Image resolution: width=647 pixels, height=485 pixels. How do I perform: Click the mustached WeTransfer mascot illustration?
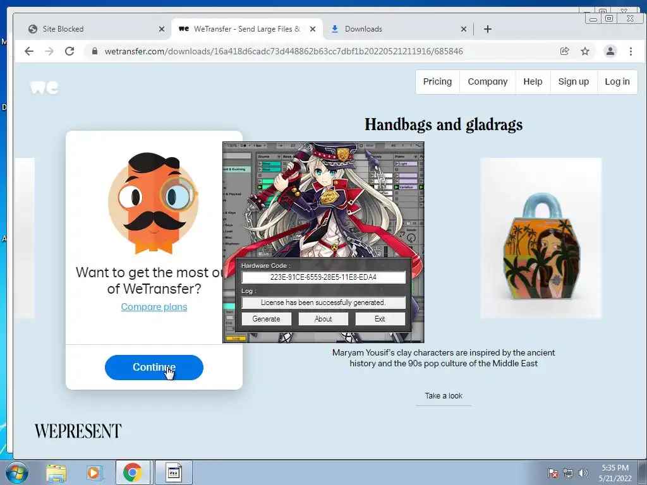click(x=154, y=203)
